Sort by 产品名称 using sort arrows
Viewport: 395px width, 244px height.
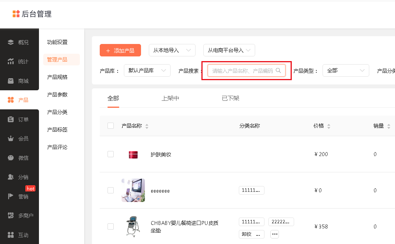[x=147, y=126]
